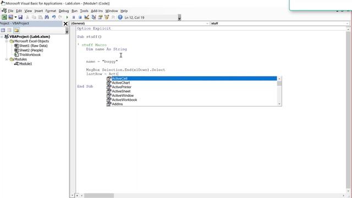The height and width of the screenshot is (198, 352).
Task: Click the Copy toolbar icon
Action: coord(34,17)
